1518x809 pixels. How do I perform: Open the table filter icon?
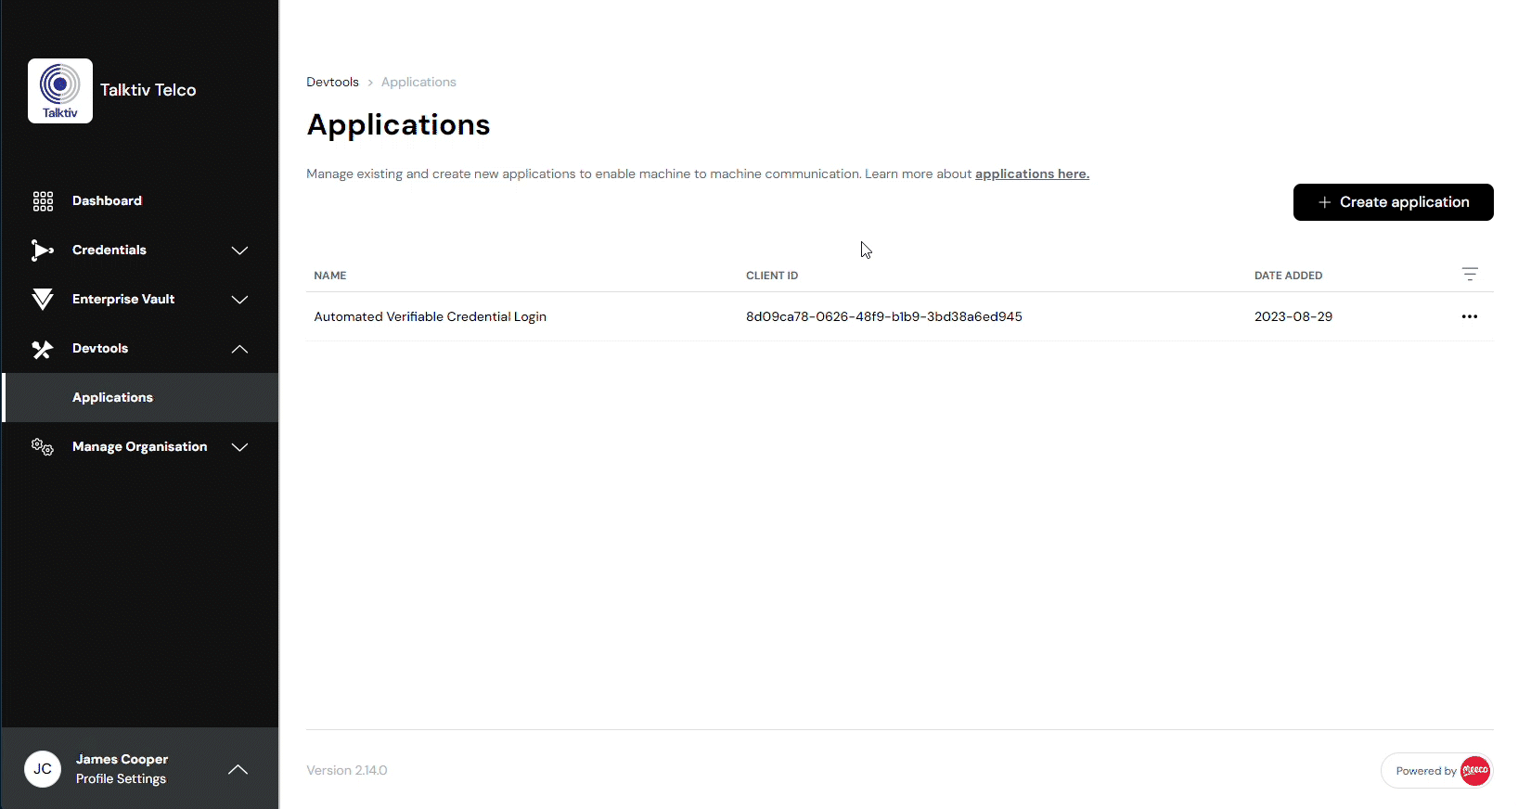click(x=1470, y=275)
